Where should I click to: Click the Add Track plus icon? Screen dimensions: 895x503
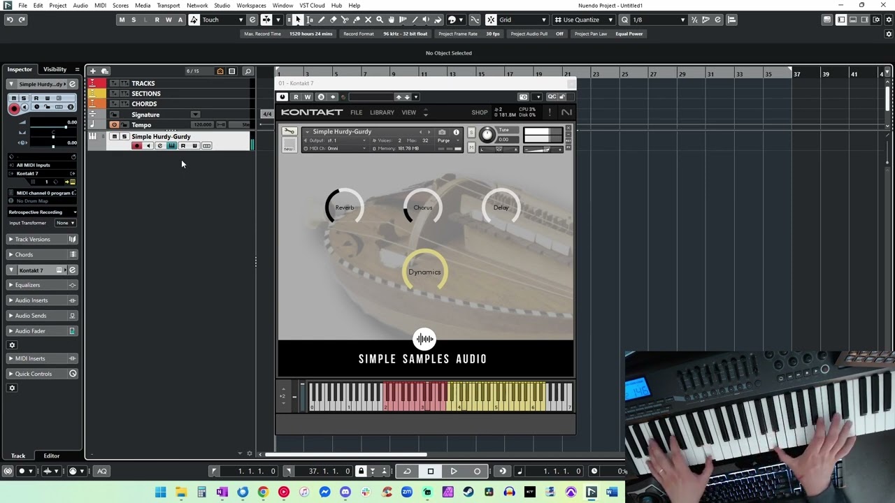coord(92,71)
